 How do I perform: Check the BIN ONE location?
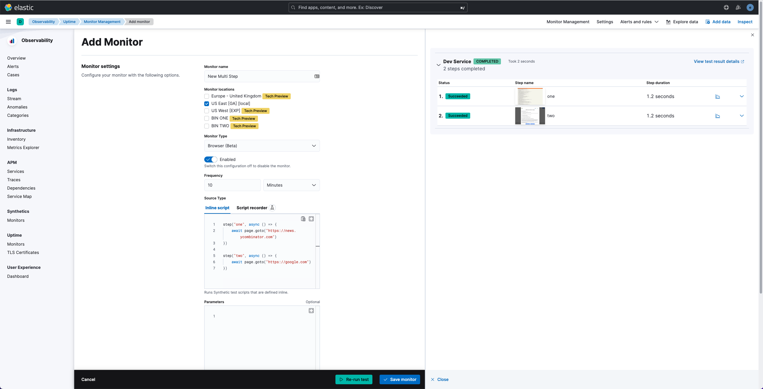tap(207, 118)
